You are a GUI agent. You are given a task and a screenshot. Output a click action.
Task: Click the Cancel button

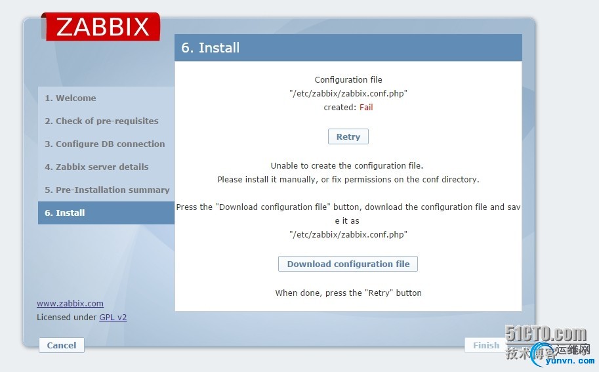[62, 345]
